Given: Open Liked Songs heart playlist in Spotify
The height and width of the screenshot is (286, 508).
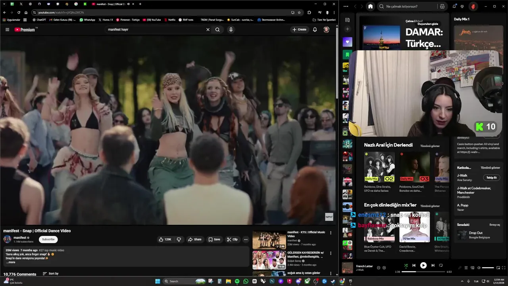Looking at the screenshot, I should pos(347,42).
